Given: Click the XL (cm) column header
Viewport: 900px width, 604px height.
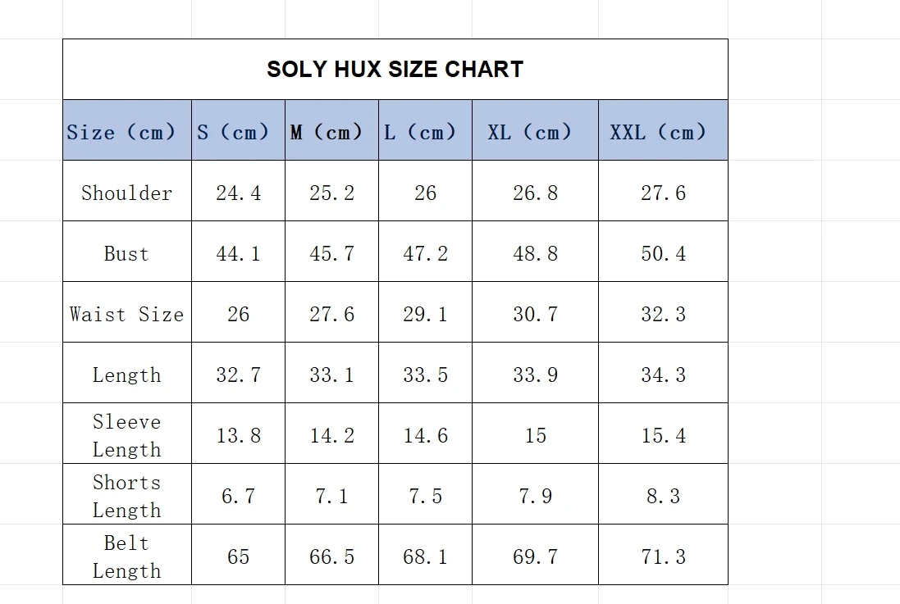Looking at the screenshot, I should 535,131.
